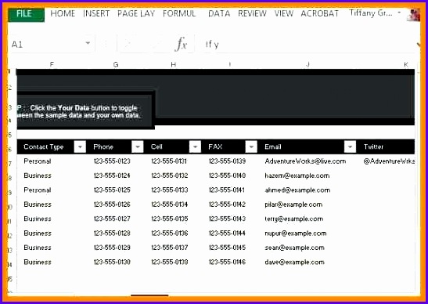The width and height of the screenshot is (428, 304).
Task: Select the FAX header cell
Action: [215, 147]
